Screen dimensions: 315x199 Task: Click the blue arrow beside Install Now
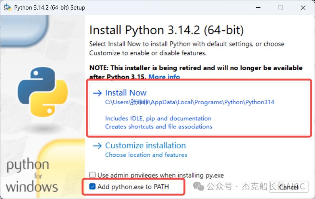click(98, 93)
